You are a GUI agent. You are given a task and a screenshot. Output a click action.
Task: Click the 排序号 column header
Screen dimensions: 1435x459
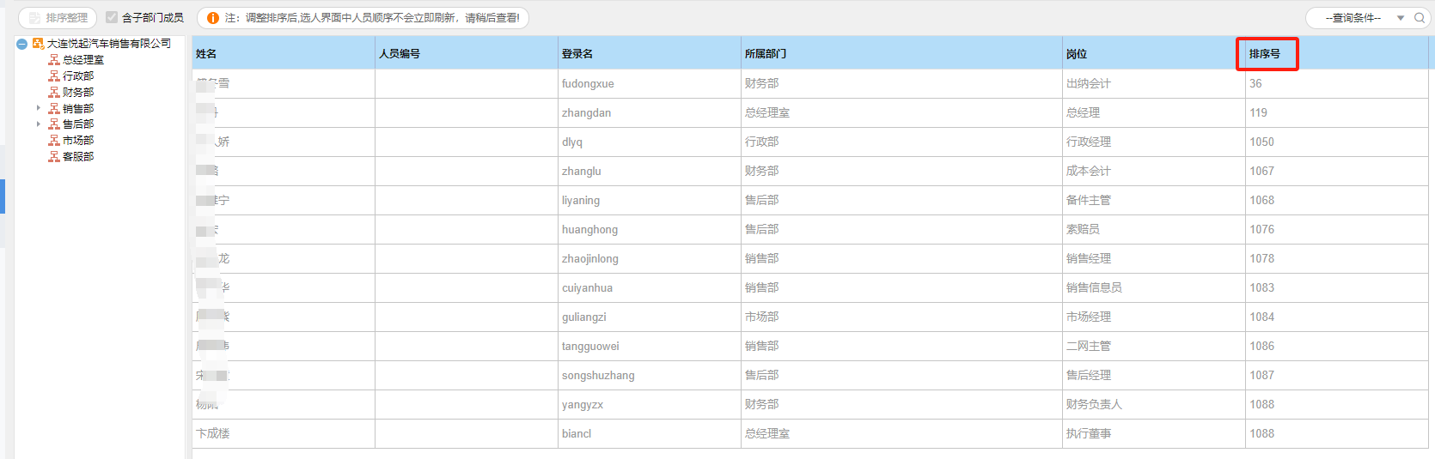tap(1265, 54)
